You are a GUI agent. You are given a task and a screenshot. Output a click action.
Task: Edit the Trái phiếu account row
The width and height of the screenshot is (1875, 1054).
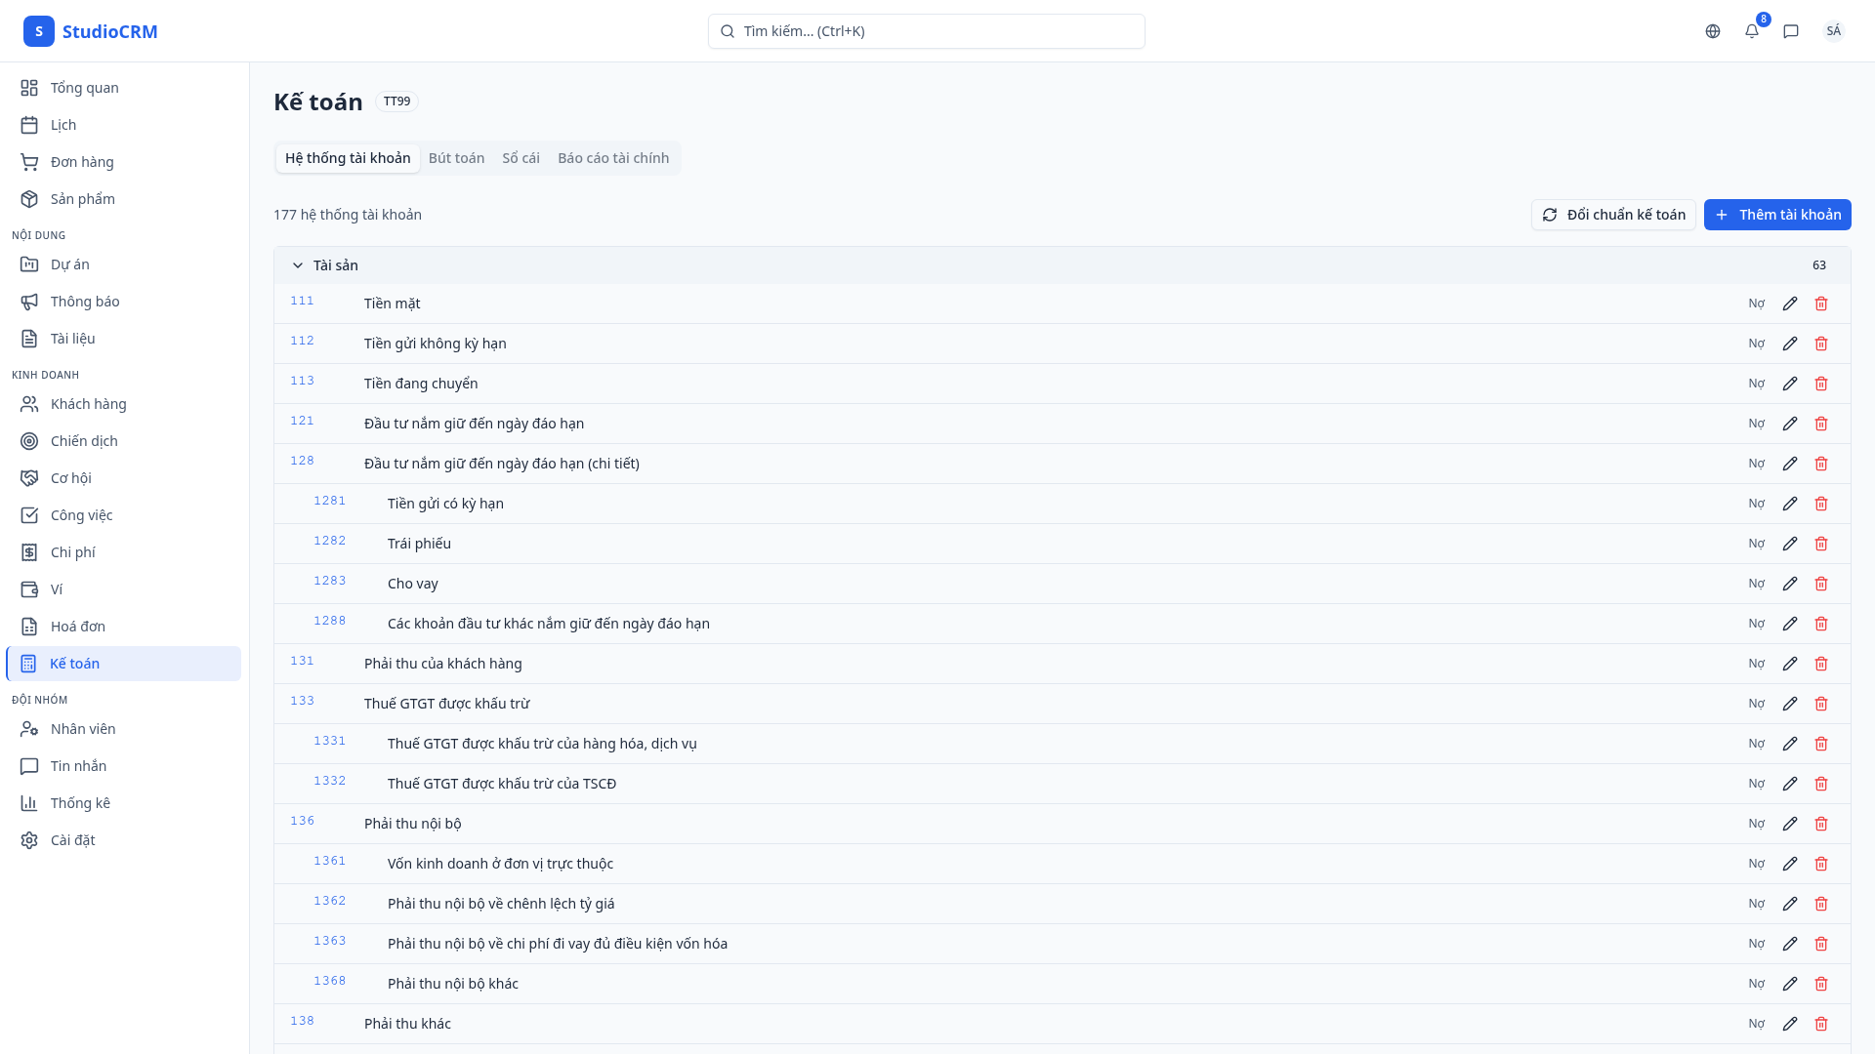coord(1790,544)
